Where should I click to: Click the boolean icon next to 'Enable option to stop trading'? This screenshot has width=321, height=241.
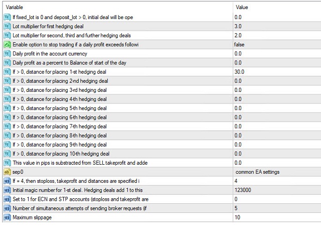click(7, 45)
